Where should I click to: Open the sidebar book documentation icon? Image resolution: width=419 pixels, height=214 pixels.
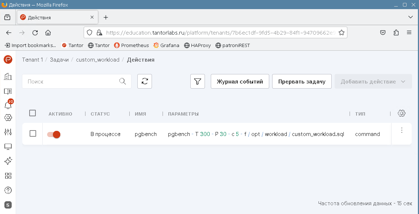(8, 91)
